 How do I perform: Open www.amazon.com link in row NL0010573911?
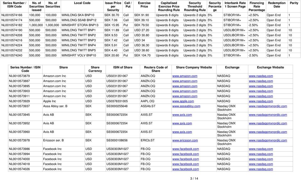click(185, 96)
